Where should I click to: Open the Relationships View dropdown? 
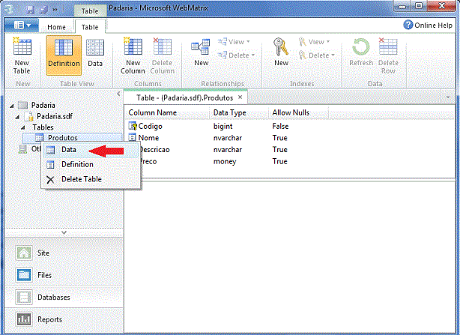pos(234,42)
